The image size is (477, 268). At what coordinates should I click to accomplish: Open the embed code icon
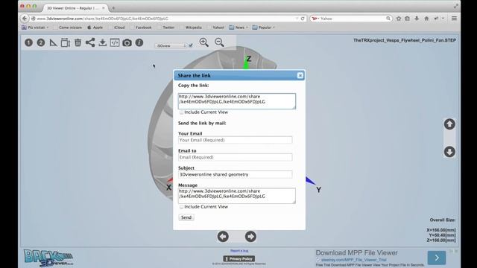115,42
